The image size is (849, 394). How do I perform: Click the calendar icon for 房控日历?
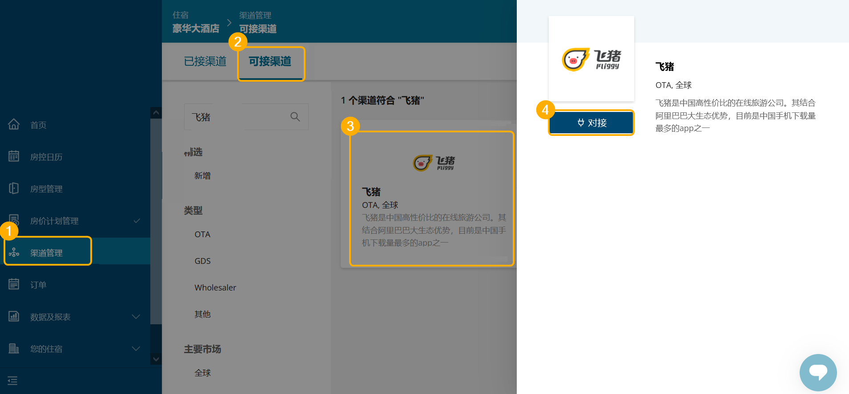[x=14, y=156]
